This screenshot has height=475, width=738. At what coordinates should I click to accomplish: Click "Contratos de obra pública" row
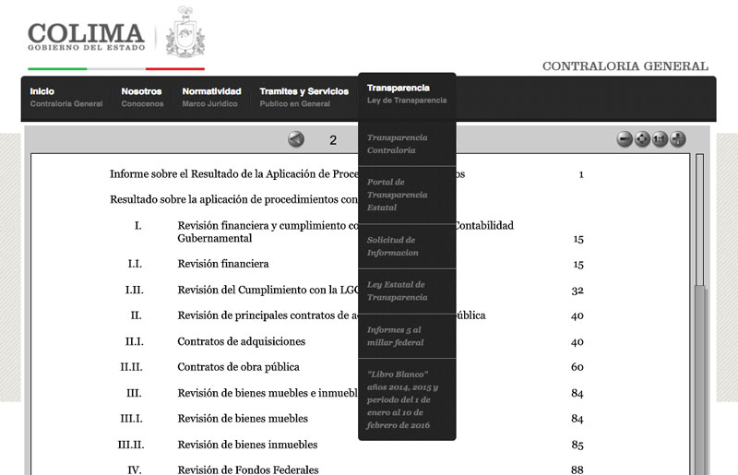tap(238, 367)
